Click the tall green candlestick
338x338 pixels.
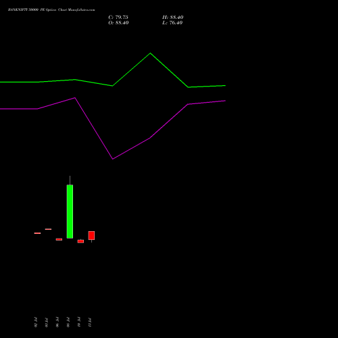point(70,212)
